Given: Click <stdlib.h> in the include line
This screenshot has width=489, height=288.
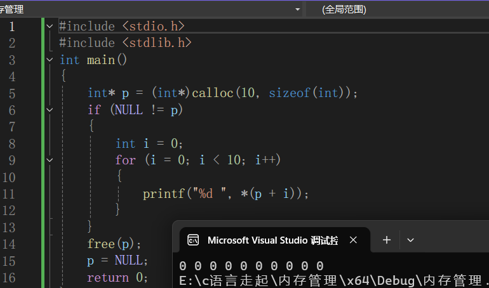Looking at the screenshot, I should point(157,43).
